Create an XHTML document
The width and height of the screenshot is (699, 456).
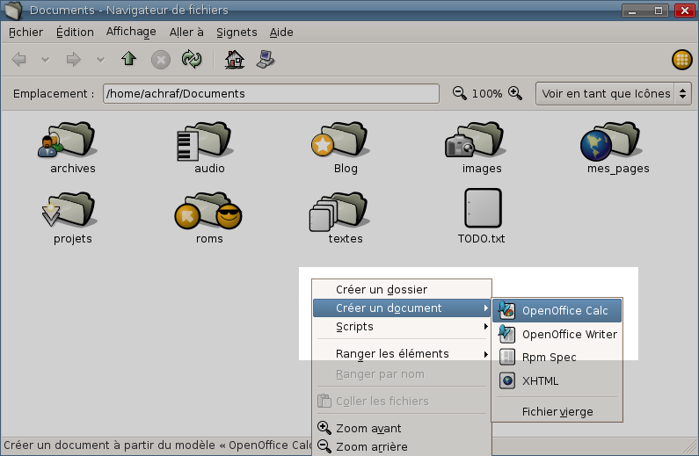tap(557, 380)
